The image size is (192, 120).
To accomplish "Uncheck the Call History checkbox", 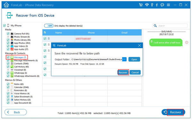I will coord(8,67).
